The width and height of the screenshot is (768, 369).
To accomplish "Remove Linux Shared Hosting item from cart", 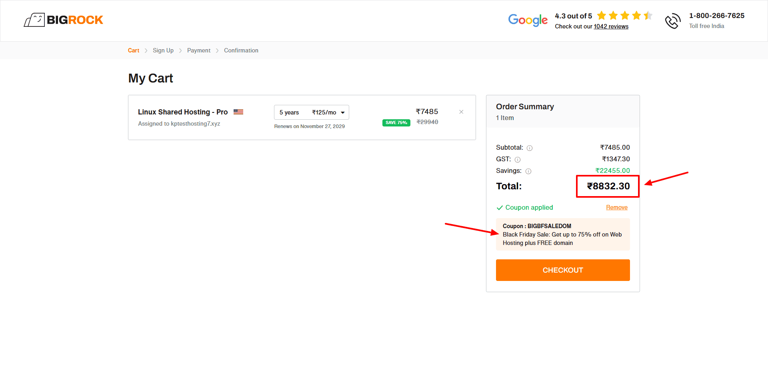I will tap(461, 112).
